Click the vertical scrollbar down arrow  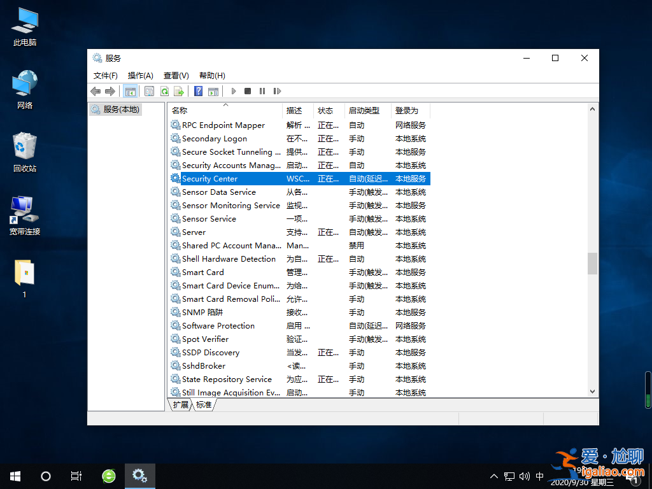(x=592, y=392)
